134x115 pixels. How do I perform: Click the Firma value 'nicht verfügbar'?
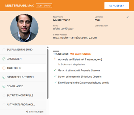(63, 29)
